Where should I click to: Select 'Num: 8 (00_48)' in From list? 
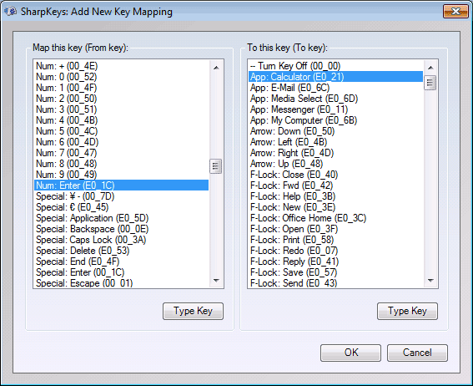pos(122,164)
